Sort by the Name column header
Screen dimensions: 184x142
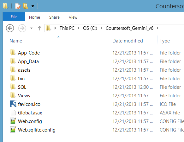[x=16, y=41]
